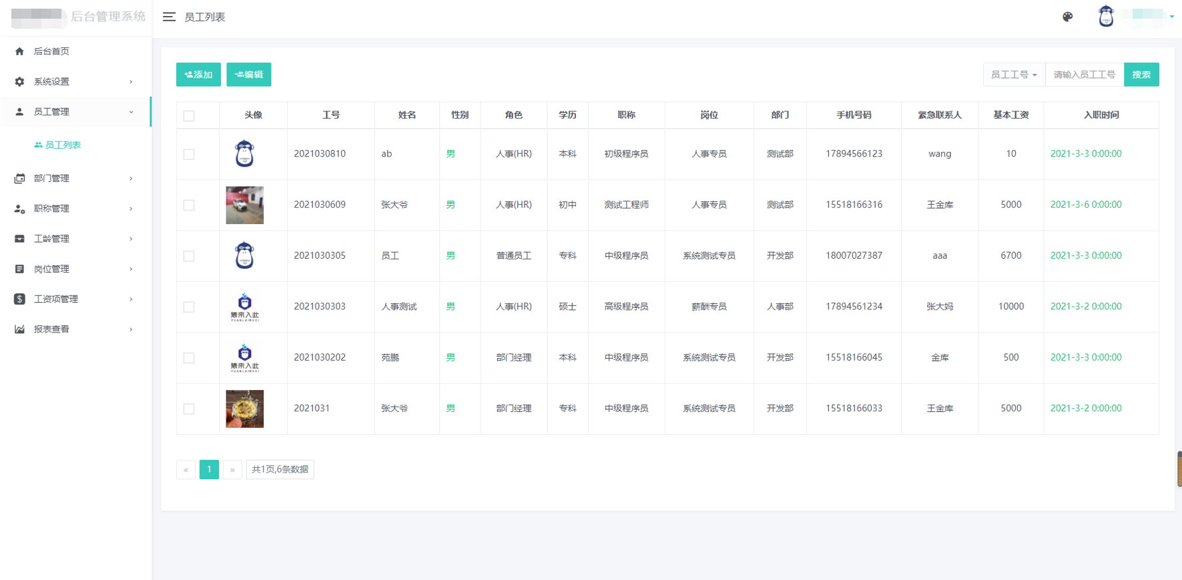
Task: Click the chart icon for 报表查看
Action: 19,329
